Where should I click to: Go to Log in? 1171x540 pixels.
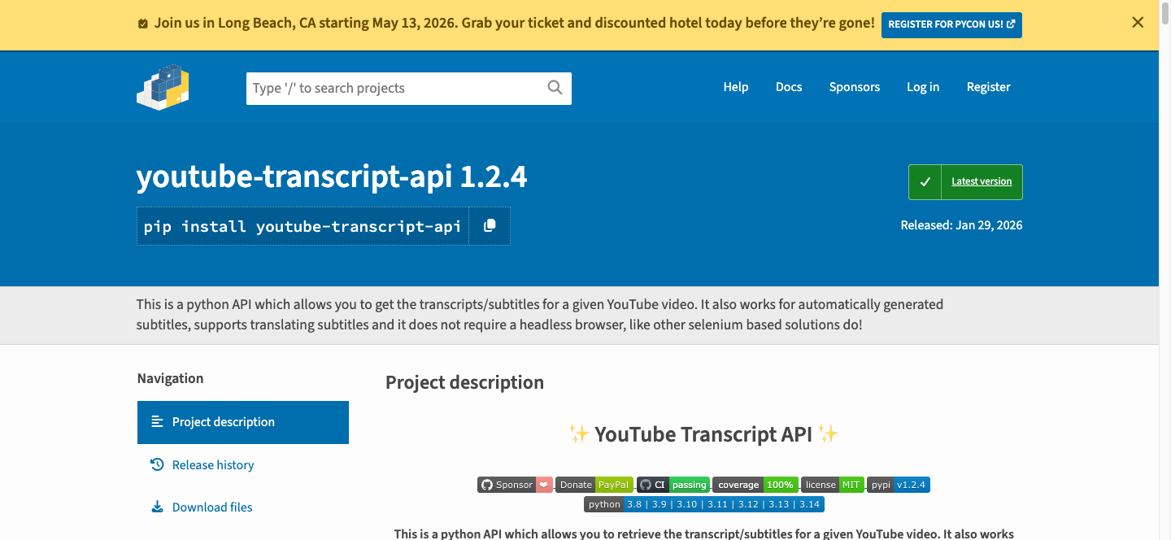pos(923,87)
